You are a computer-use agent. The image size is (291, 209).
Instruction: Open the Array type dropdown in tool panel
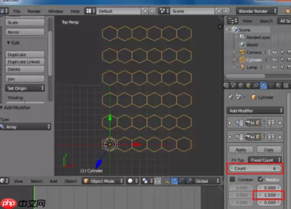click(25, 127)
